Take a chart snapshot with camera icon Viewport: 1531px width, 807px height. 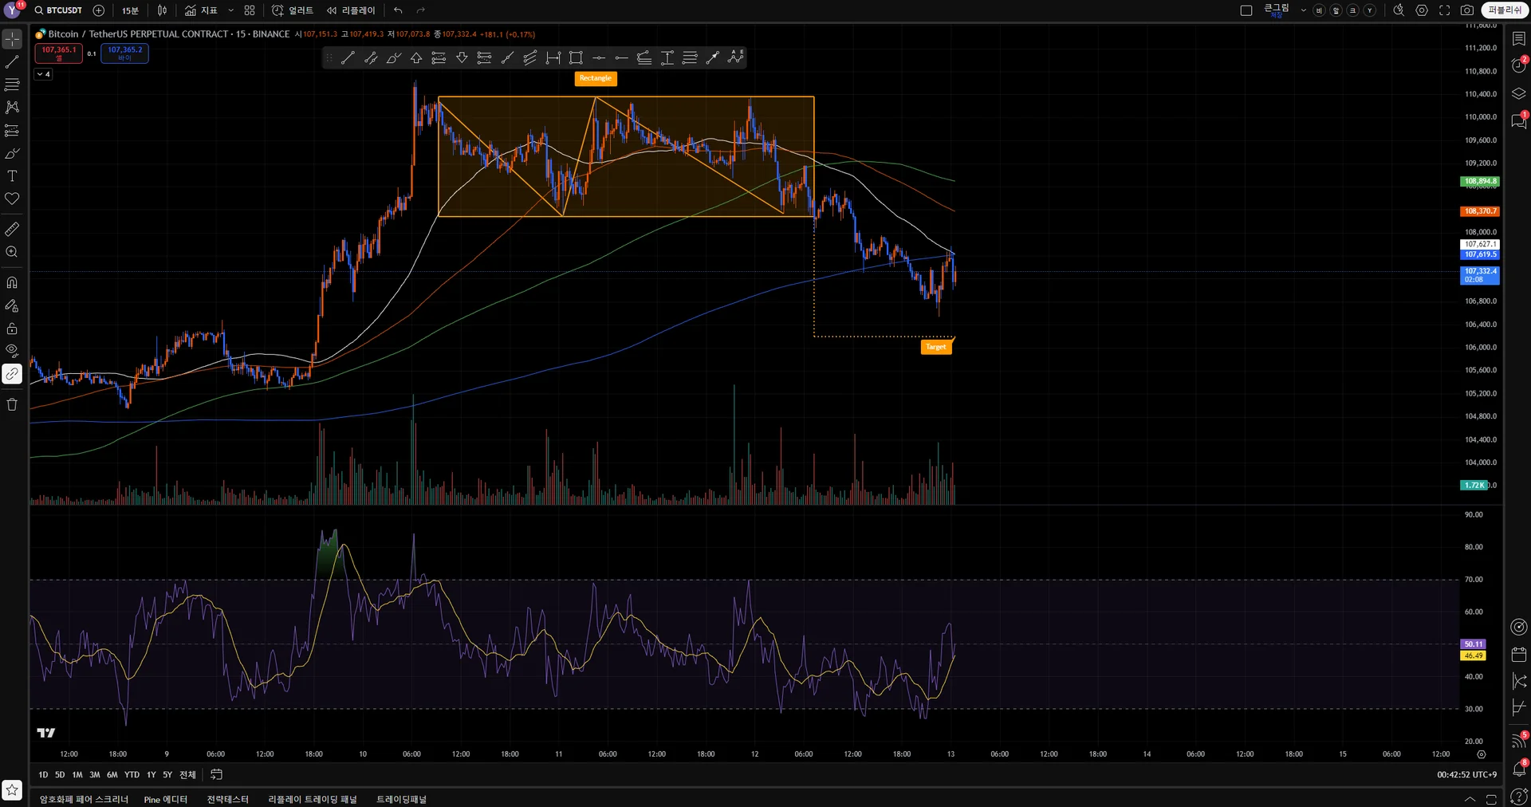[1467, 10]
